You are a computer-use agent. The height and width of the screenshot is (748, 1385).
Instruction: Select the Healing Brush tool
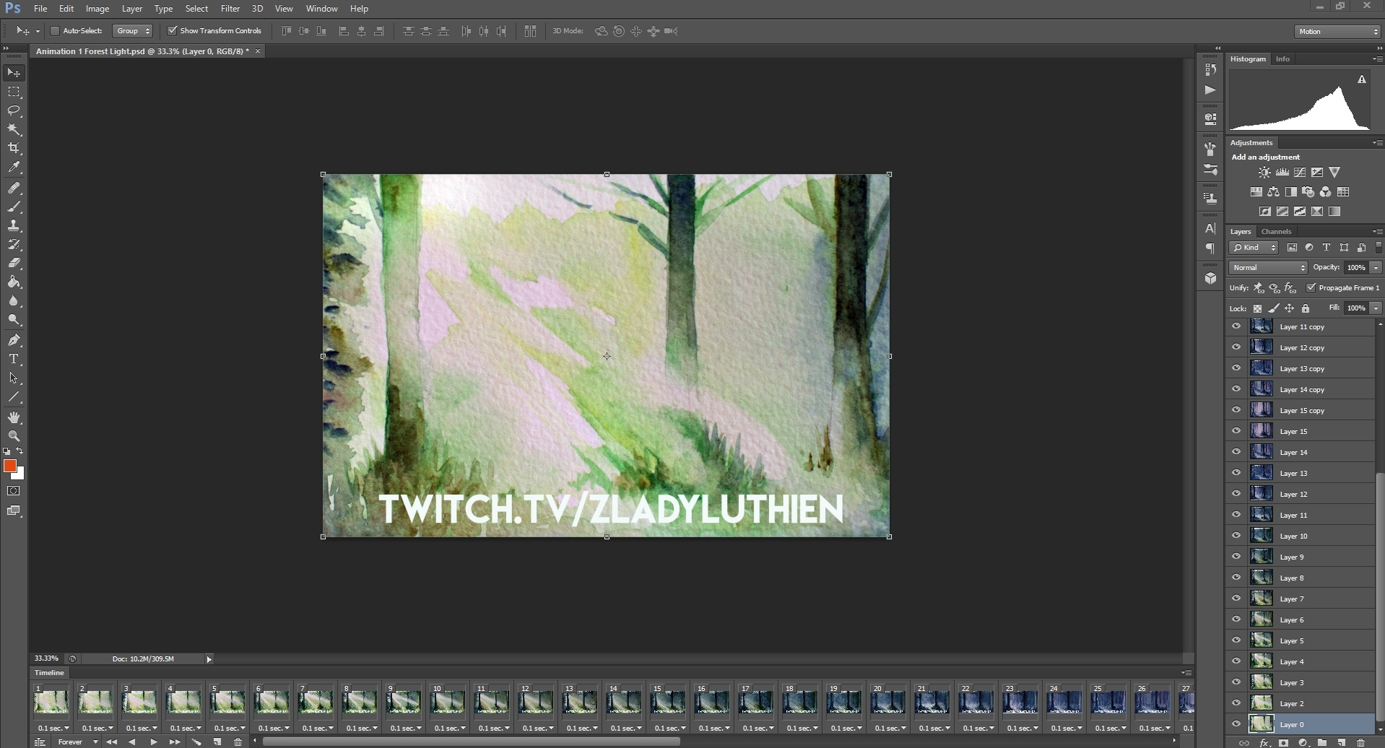click(x=14, y=188)
